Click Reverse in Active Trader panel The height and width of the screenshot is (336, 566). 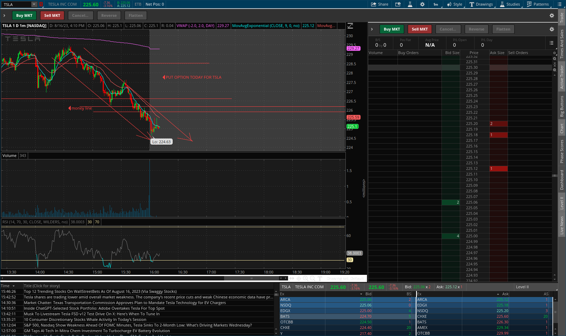476,29
